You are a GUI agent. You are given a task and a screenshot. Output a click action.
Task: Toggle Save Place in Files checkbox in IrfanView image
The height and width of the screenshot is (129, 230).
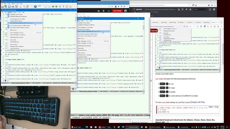(9, 28)
